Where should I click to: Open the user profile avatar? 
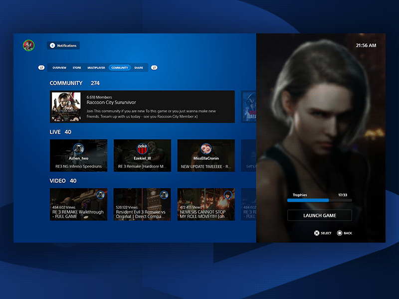[x=28, y=45]
